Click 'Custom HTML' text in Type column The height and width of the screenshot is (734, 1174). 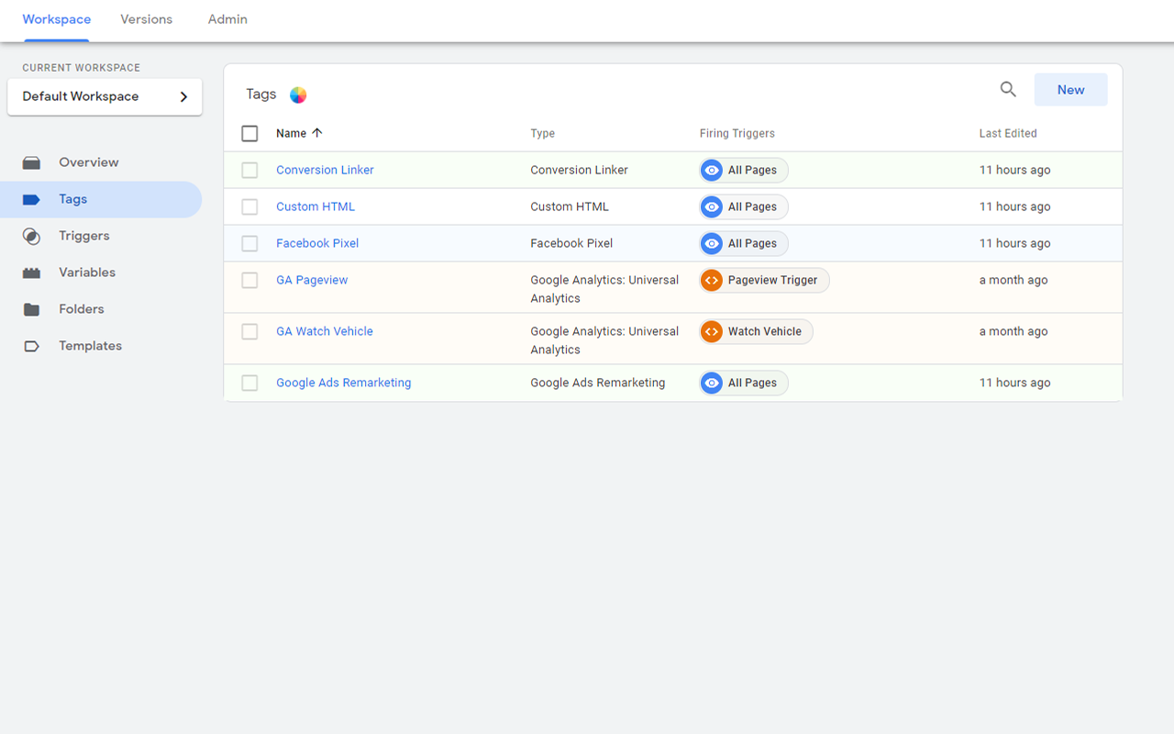point(570,206)
